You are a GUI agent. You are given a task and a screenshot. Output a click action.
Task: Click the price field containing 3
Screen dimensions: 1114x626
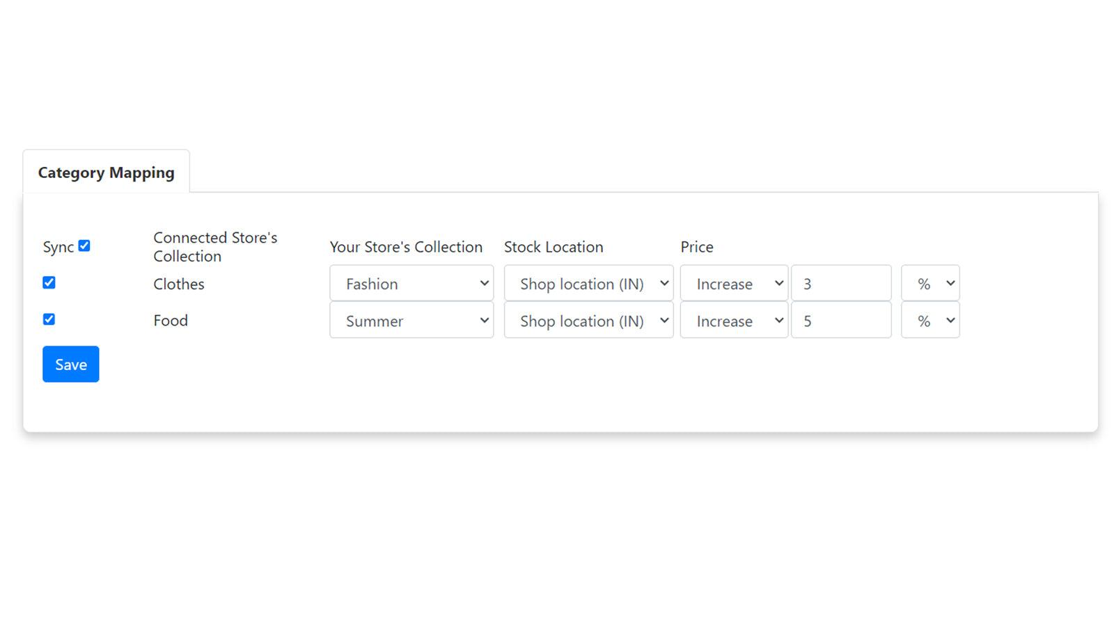click(x=840, y=283)
